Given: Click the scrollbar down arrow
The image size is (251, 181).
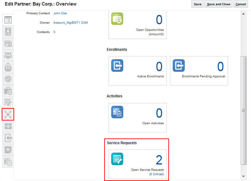Looking at the screenshot, I should click(x=244, y=176).
